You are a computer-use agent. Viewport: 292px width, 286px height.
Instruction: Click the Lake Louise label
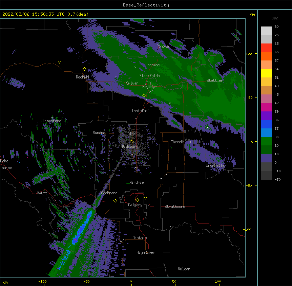point(6,164)
